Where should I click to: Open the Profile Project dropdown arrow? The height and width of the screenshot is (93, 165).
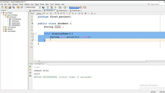pos(67,7)
